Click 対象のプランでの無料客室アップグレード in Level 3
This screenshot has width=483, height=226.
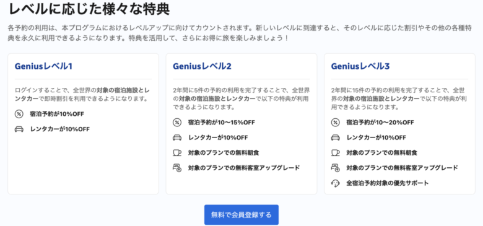[402, 168]
